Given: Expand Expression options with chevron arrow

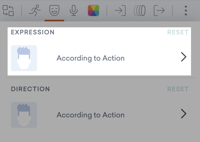Looking at the screenshot, I should pyautogui.click(x=184, y=57).
